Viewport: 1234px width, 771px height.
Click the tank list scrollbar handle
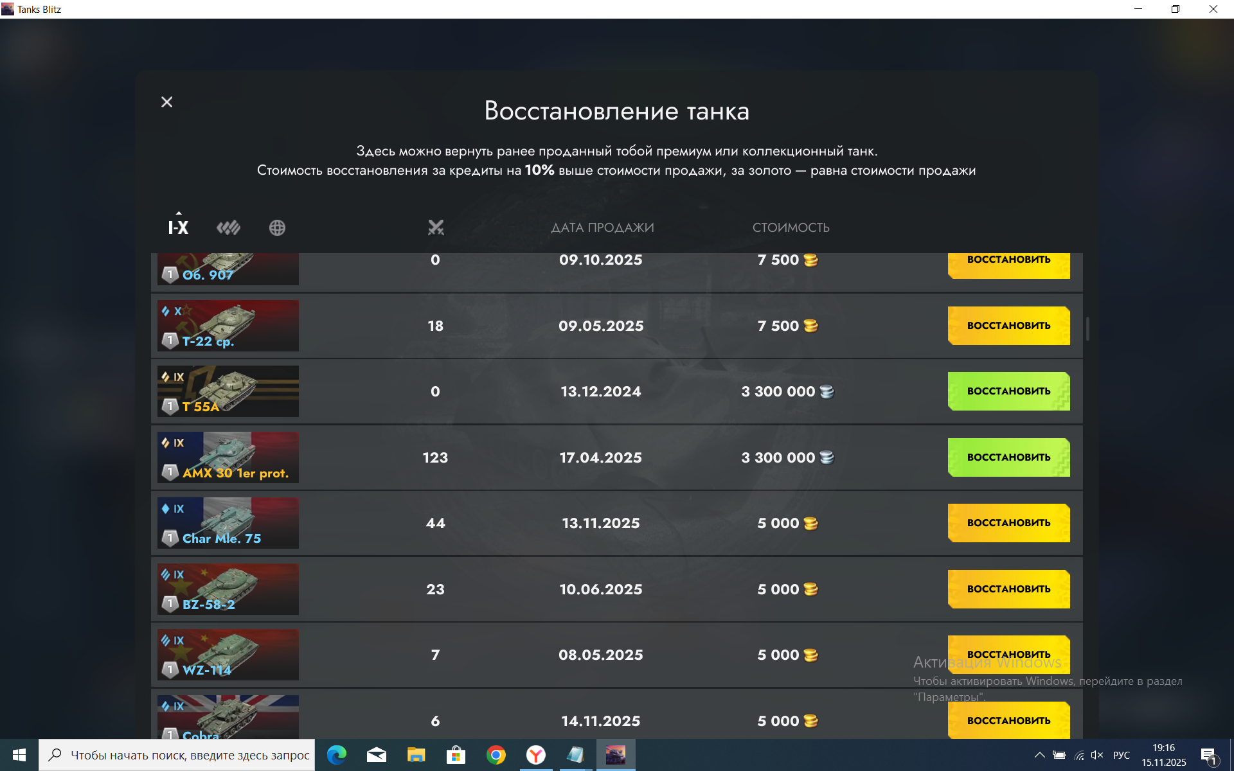coord(1087,328)
